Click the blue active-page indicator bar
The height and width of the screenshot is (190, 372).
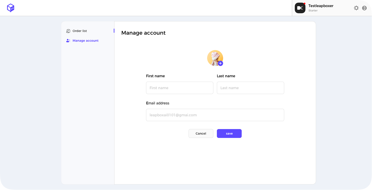(x=114, y=31)
